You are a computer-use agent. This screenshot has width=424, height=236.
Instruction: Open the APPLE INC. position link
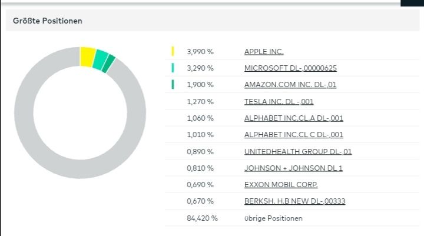[x=264, y=52]
